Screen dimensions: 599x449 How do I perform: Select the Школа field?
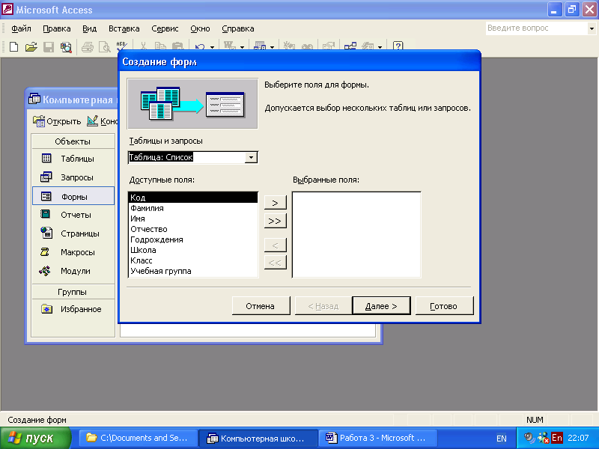pos(193,250)
